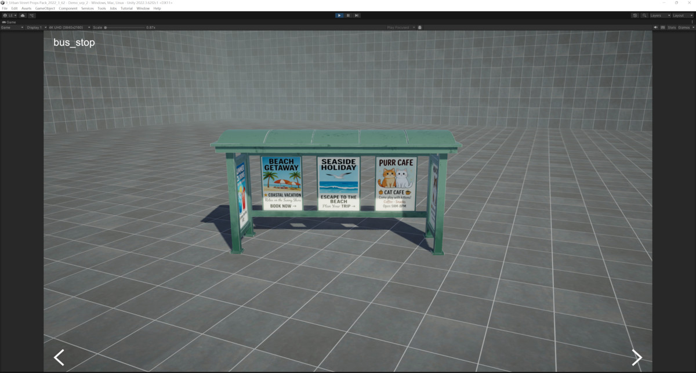Open the Window menu
696x373 pixels.
click(x=143, y=9)
